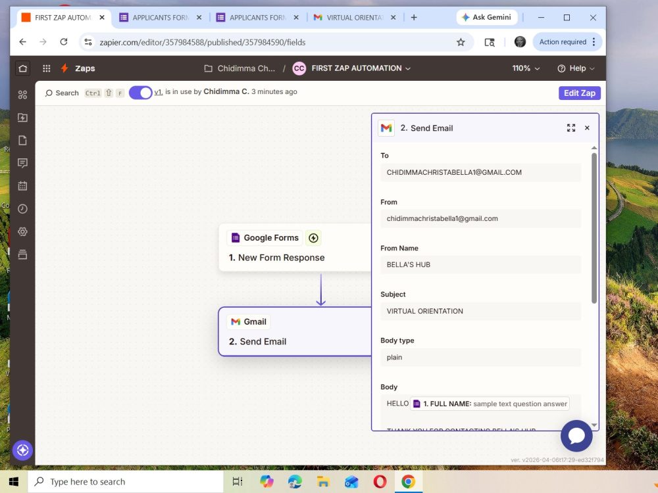Open Opera browser from the taskbar
The height and width of the screenshot is (493, 658).
380,482
